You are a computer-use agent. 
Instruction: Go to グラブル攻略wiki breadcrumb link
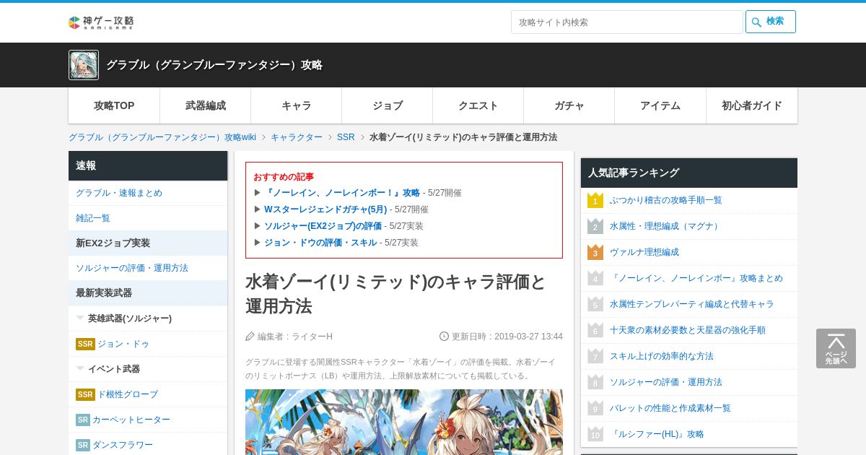(x=162, y=137)
